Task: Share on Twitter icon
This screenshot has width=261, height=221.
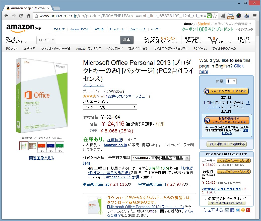Action: click(x=238, y=210)
